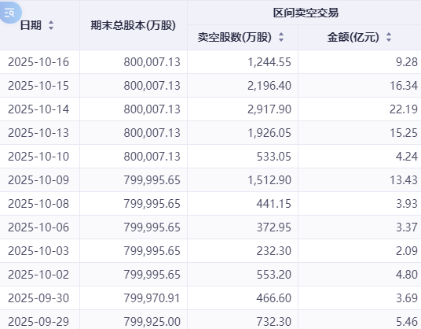Click short volume value 232.30
421x329 pixels.
[274, 251]
